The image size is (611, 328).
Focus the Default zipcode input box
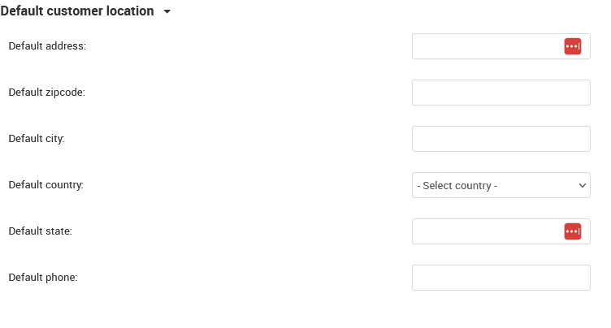click(501, 93)
